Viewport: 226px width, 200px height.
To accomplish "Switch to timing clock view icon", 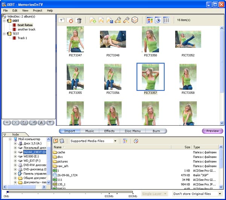I will pyautogui.click(x=158, y=20).
